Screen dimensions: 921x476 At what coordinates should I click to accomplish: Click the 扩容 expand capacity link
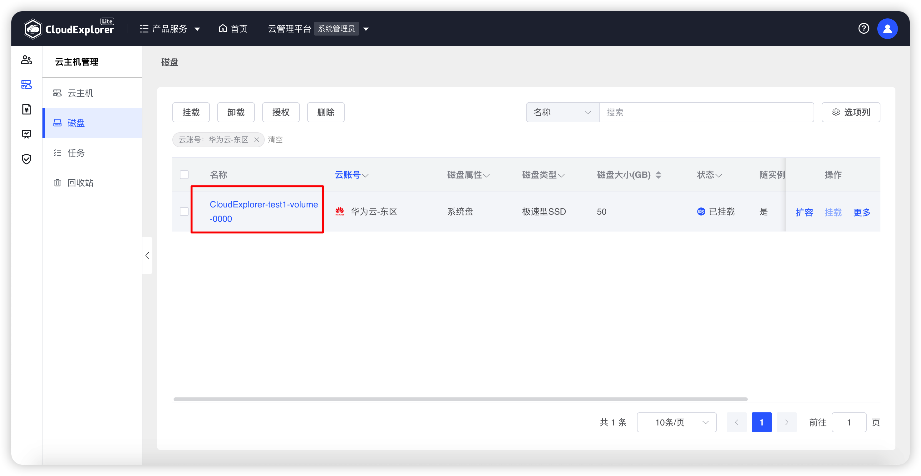pos(805,212)
